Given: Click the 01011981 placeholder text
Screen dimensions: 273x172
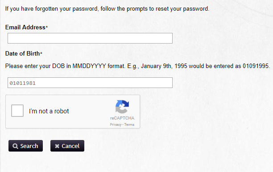Looking at the screenshot, I should pos(22,83).
